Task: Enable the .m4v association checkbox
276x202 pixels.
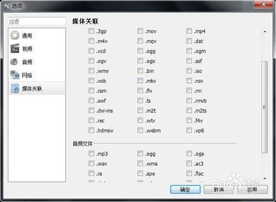Action: coord(91,41)
